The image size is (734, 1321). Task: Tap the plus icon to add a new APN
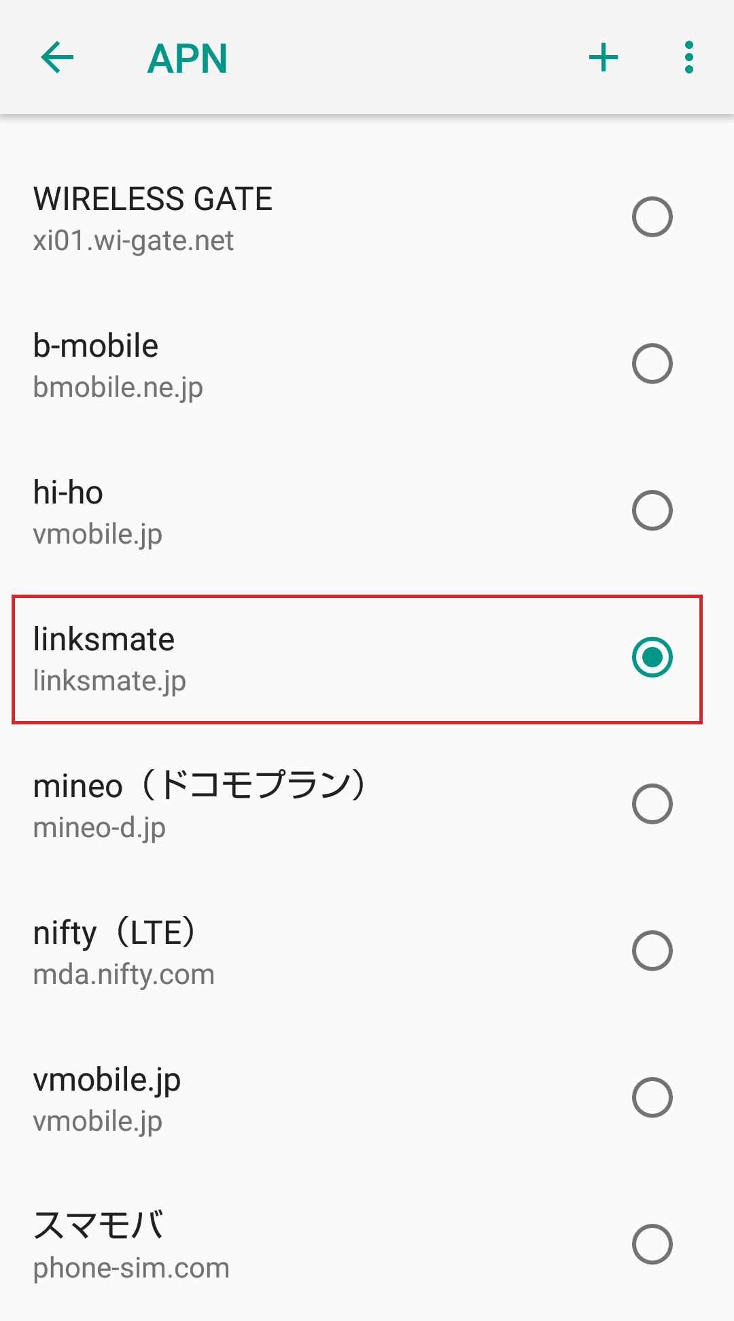[604, 58]
